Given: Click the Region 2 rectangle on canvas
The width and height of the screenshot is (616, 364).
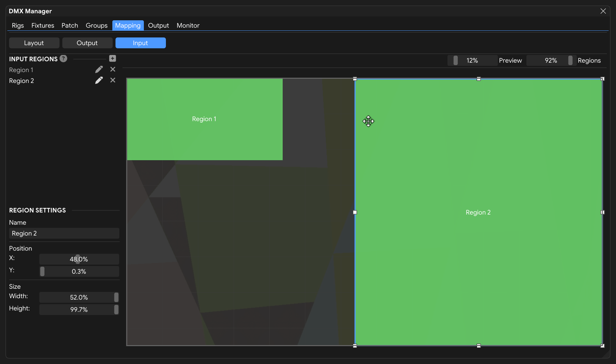Looking at the screenshot, I should [478, 212].
